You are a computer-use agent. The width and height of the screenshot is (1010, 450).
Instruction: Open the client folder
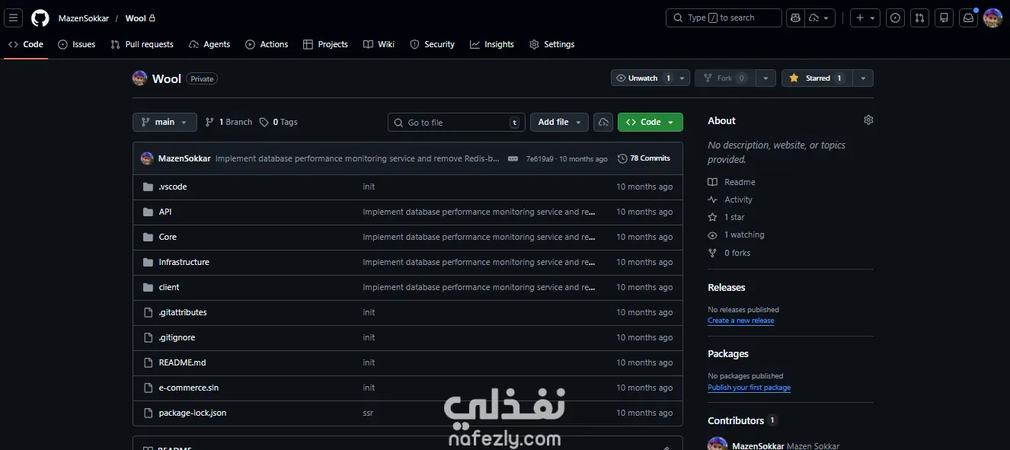pyautogui.click(x=169, y=287)
